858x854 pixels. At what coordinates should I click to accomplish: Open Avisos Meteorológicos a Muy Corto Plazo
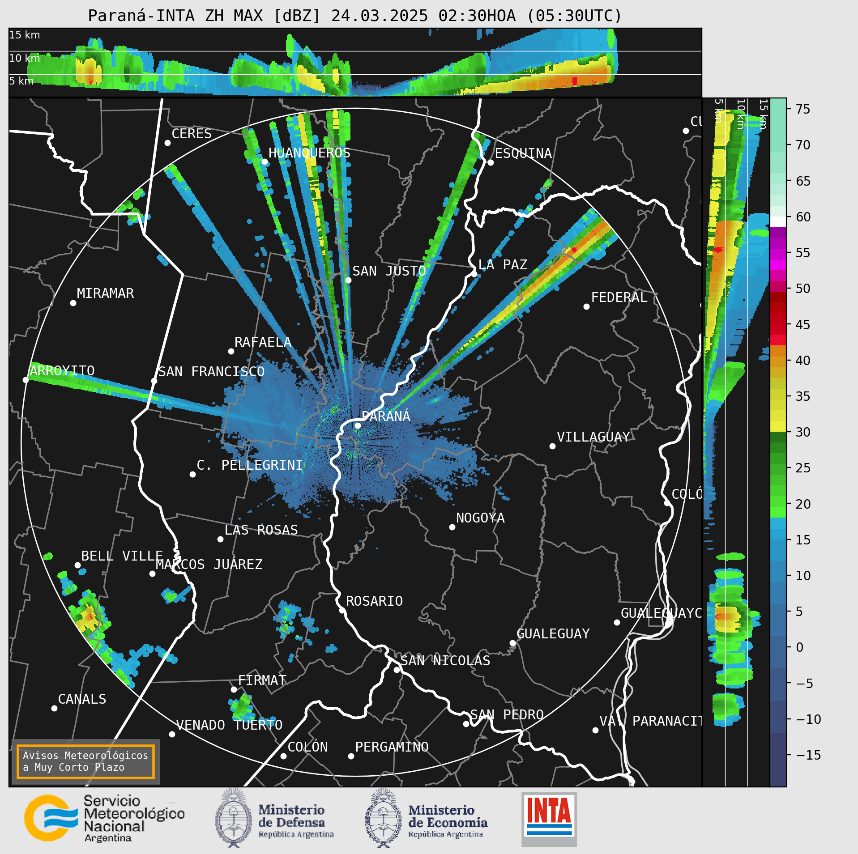[x=85, y=761]
